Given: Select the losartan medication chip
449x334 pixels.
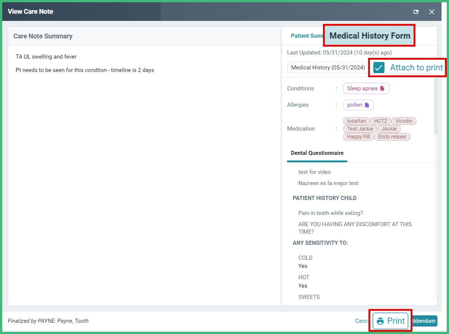Looking at the screenshot, I should (356, 121).
